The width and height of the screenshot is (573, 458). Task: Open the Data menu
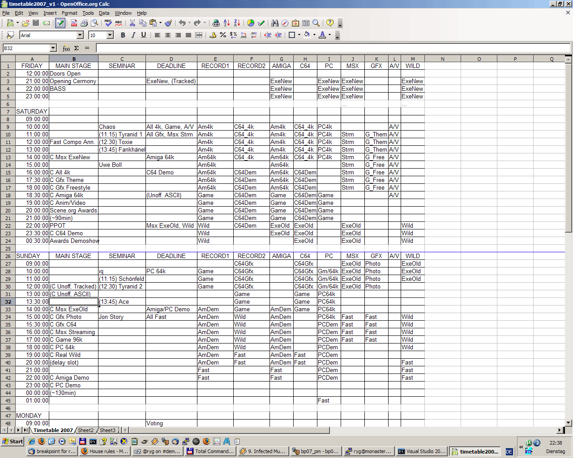tap(104, 13)
